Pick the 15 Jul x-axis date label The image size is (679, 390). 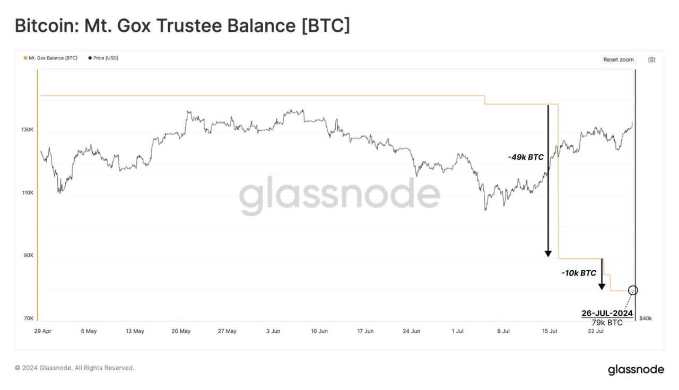point(550,331)
